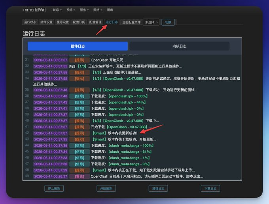Switch to the 运行状态 tab
Viewport: 269px width, 204px height.
coord(30,22)
